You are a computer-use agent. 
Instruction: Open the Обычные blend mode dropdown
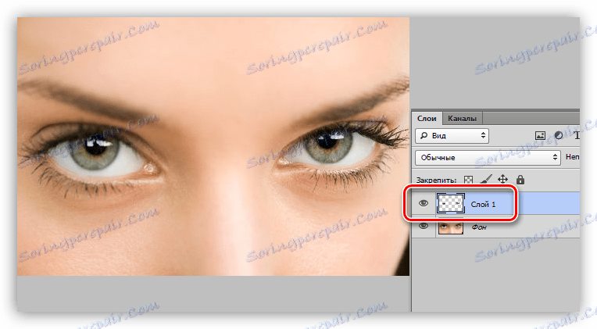pos(488,157)
